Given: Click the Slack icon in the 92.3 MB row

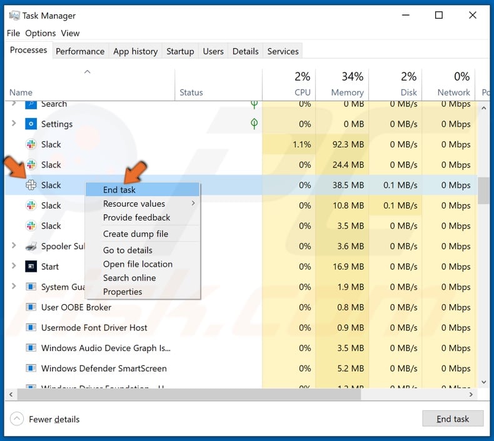Looking at the screenshot, I should [31, 144].
